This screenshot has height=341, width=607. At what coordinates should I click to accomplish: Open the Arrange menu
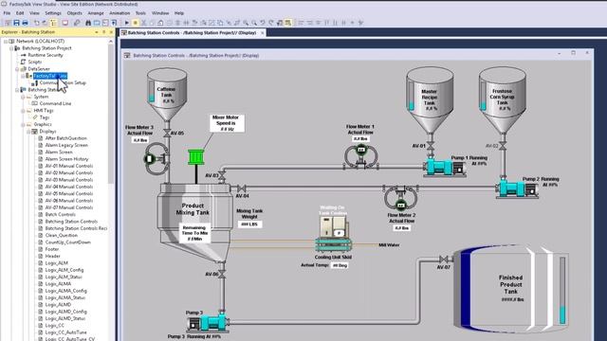pyautogui.click(x=96, y=13)
